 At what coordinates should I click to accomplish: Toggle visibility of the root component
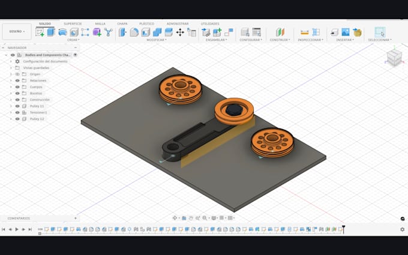click(13, 55)
